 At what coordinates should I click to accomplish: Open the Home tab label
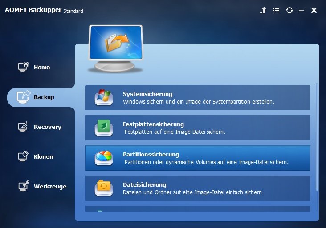pyautogui.click(x=42, y=68)
